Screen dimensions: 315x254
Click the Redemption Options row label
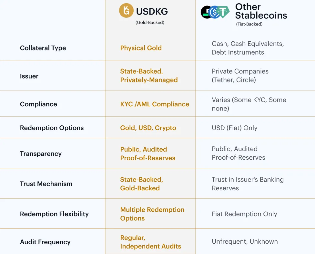(52, 128)
